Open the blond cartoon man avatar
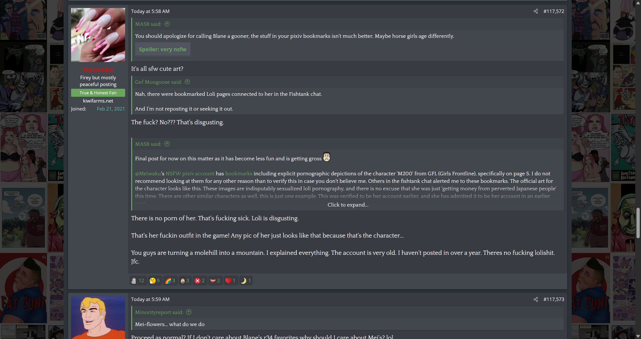This screenshot has height=339, width=641. (98, 317)
